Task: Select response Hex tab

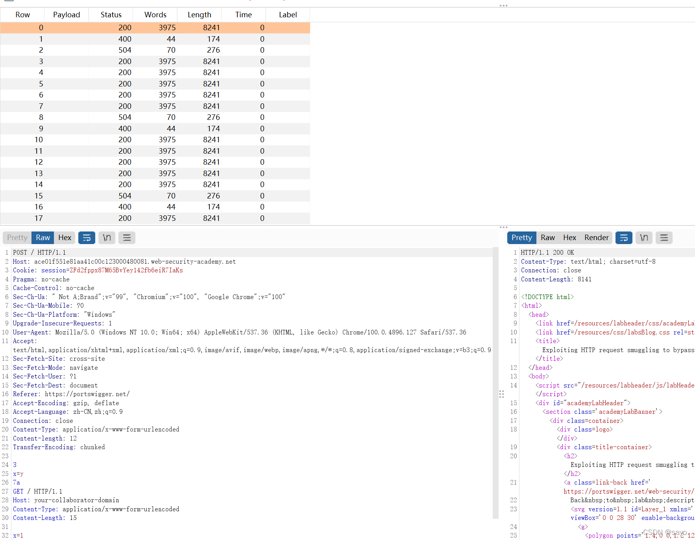Action: (x=569, y=237)
